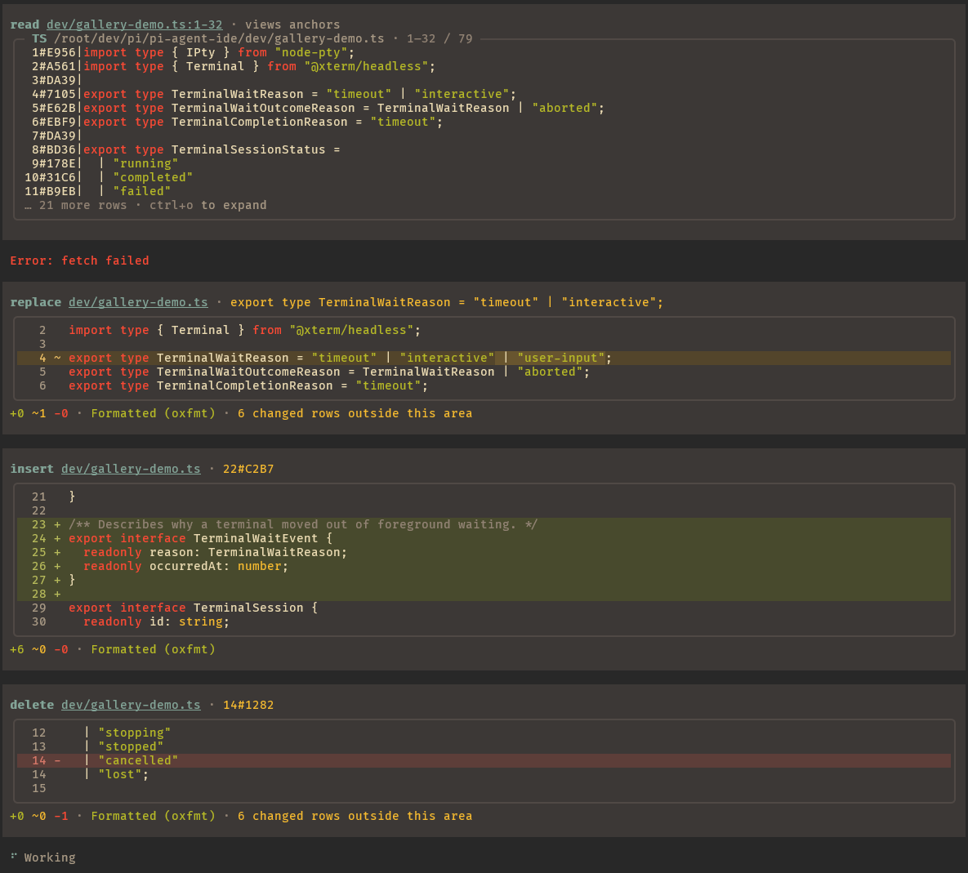Image resolution: width=968 pixels, height=873 pixels.
Task: Click the highlighted "user-input" addition
Action: (561, 358)
